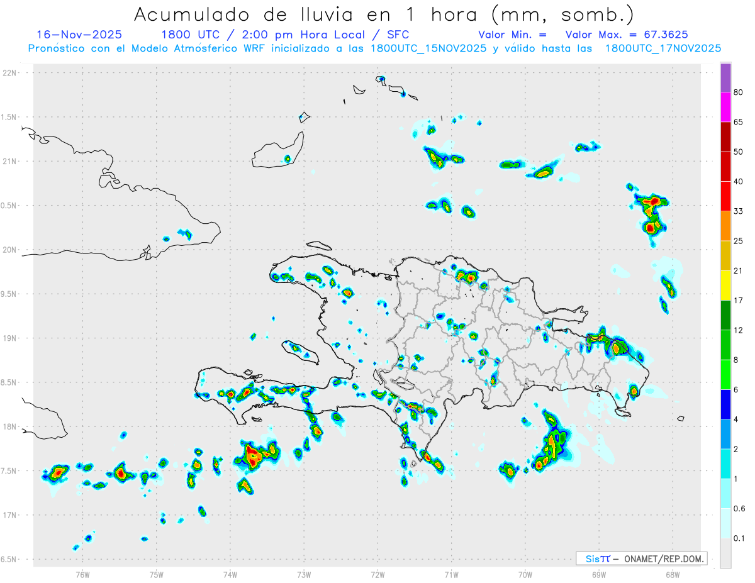This screenshot has height=583, width=755.
Task: Click the time label "1800 UTC / 2:00 pm Hora Local / SFC"
Action: [285, 35]
